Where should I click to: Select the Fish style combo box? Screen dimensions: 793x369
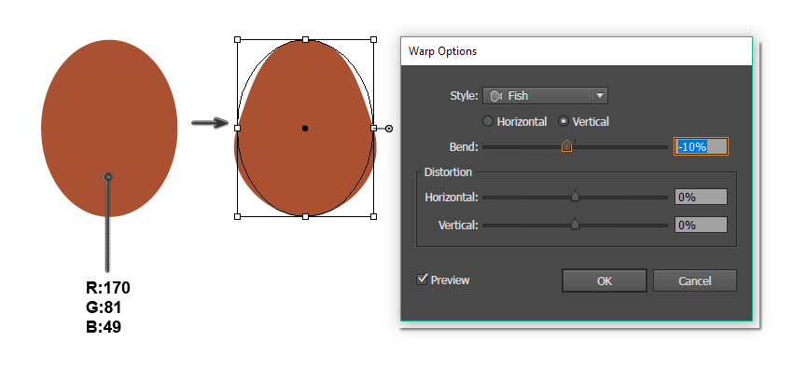point(545,95)
